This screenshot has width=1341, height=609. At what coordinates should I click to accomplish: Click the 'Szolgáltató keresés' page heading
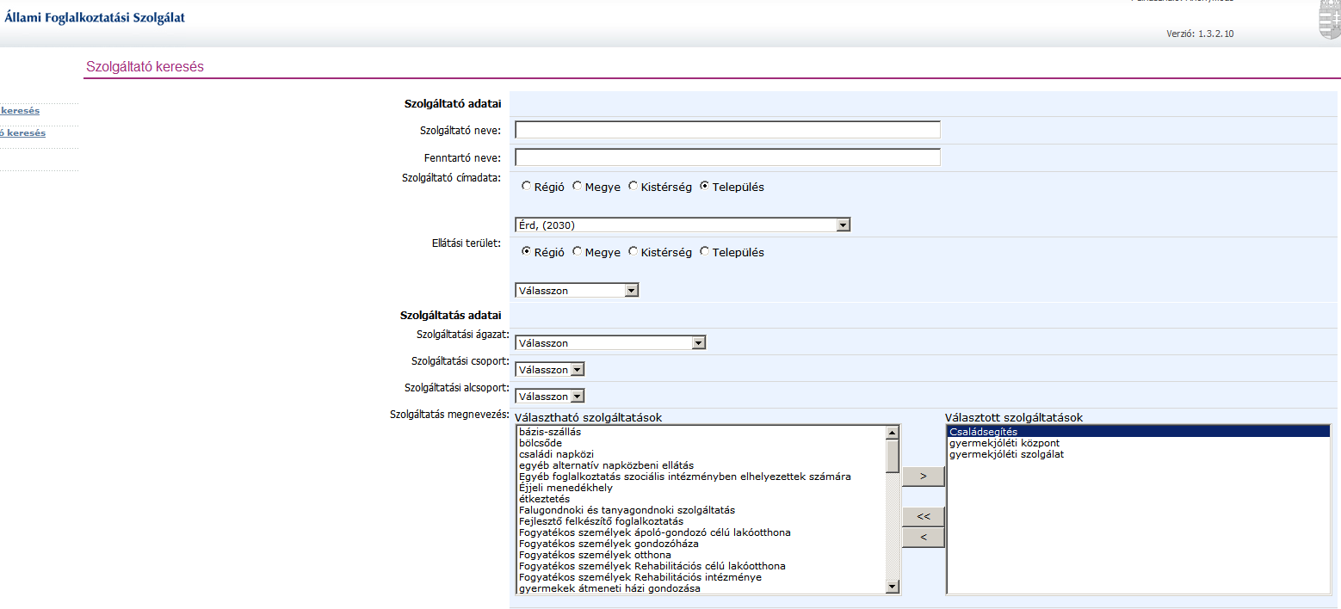pyautogui.click(x=145, y=66)
